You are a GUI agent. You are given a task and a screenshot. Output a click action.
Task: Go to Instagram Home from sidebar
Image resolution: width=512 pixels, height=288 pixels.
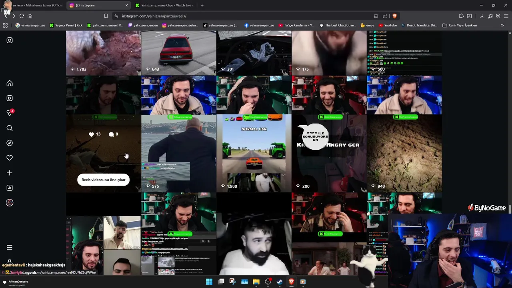[10, 83]
